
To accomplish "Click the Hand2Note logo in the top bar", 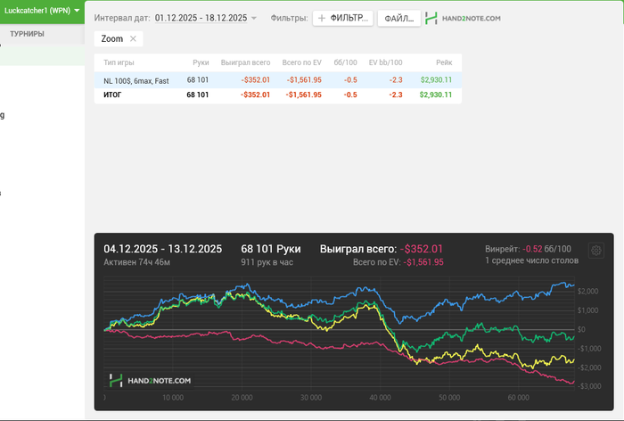I will point(463,18).
